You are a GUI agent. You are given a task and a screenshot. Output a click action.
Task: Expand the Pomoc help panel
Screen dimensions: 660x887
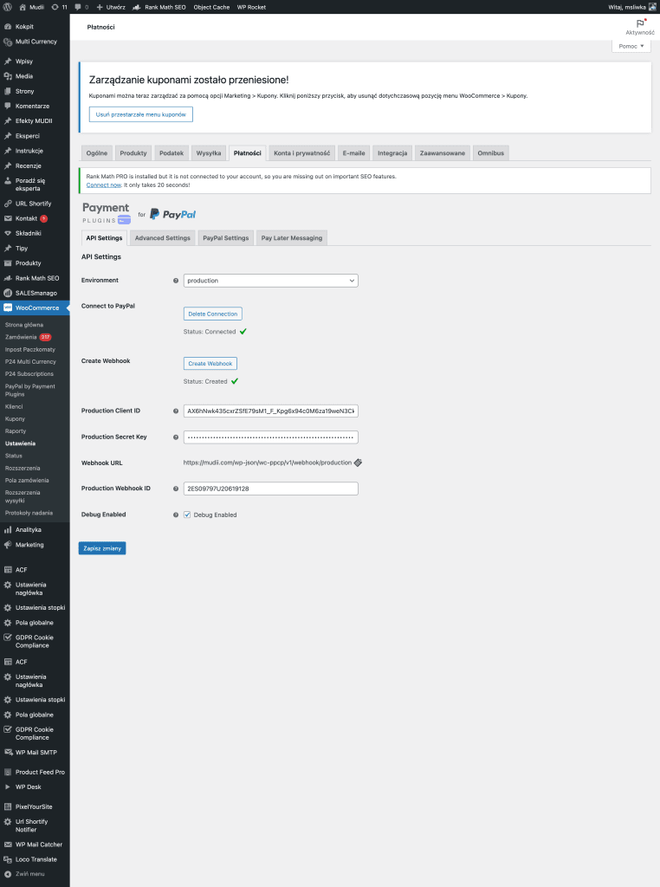(632, 46)
